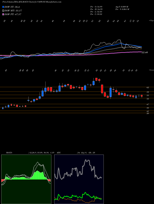Click the Tops marker label

(151, 21)
